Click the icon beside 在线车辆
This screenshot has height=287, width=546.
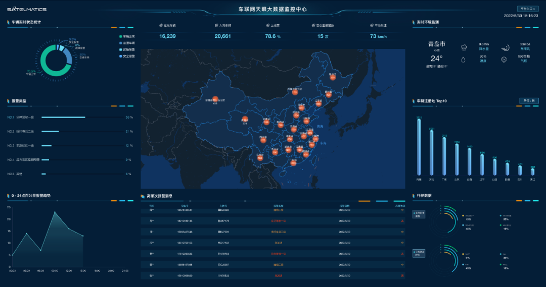tap(161, 25)
